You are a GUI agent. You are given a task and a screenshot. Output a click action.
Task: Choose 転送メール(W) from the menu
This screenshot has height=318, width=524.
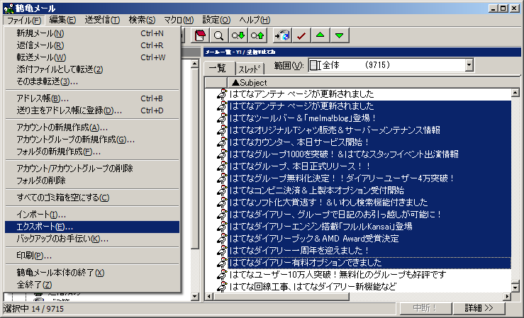[x=92, y=57]
